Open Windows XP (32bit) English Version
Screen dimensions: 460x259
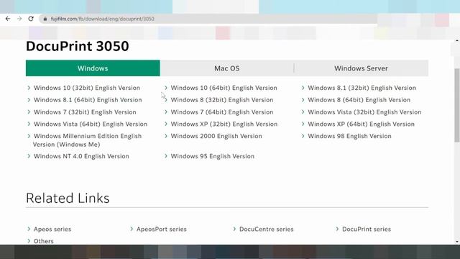pos(224,124)
